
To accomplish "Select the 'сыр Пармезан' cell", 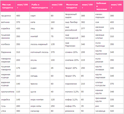I will (72, 44).
